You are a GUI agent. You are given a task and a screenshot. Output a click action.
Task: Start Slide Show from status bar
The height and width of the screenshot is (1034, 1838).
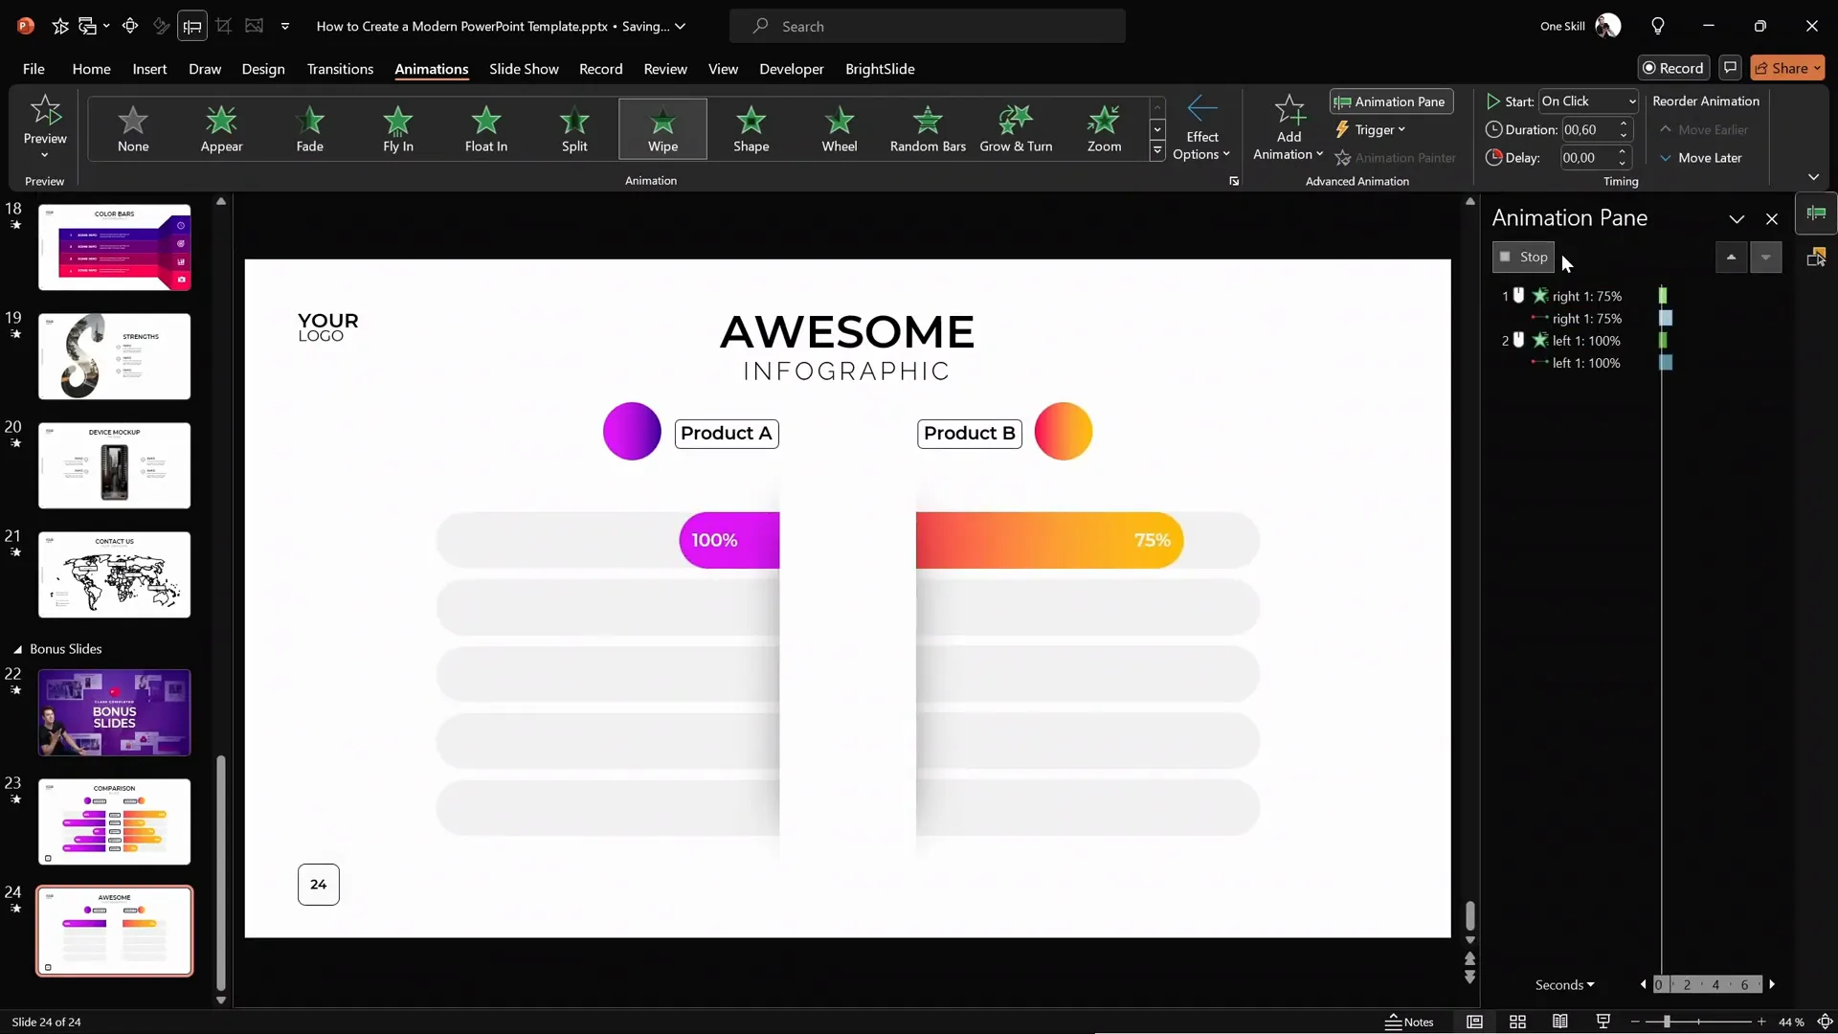pos(1603,1022)
